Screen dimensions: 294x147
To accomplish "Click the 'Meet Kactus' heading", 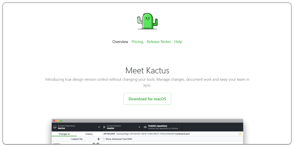I will 147,71.
